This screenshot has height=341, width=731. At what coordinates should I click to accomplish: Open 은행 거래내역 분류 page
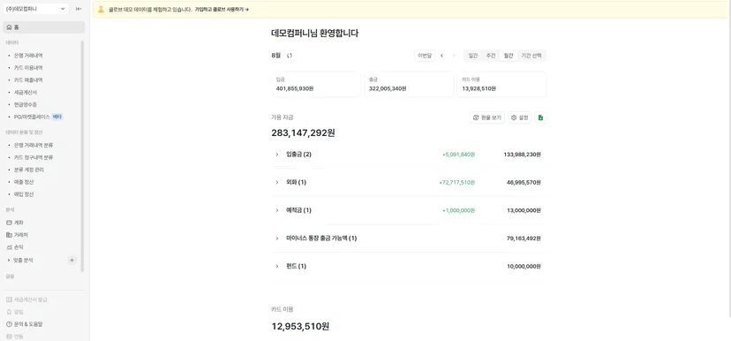(34, 145)
